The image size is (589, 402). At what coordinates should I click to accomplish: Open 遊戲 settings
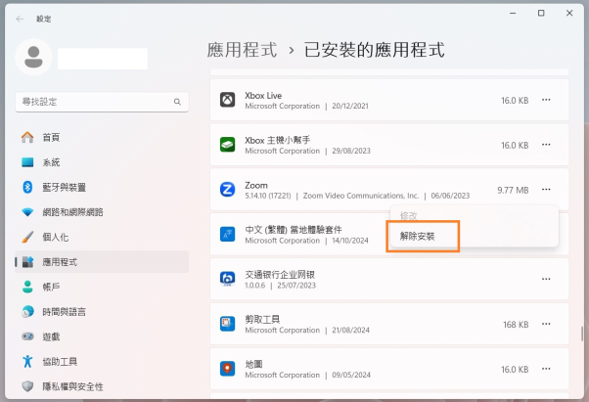pos(102,336)
